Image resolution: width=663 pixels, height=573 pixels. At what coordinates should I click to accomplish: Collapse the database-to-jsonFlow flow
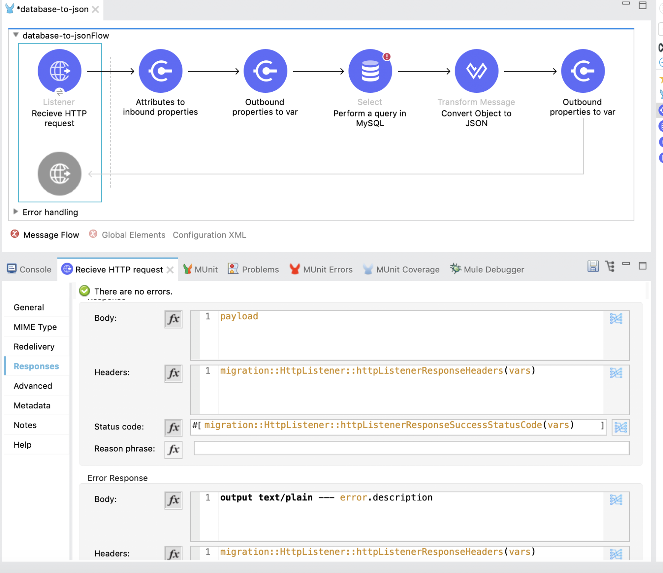point(16,35)
